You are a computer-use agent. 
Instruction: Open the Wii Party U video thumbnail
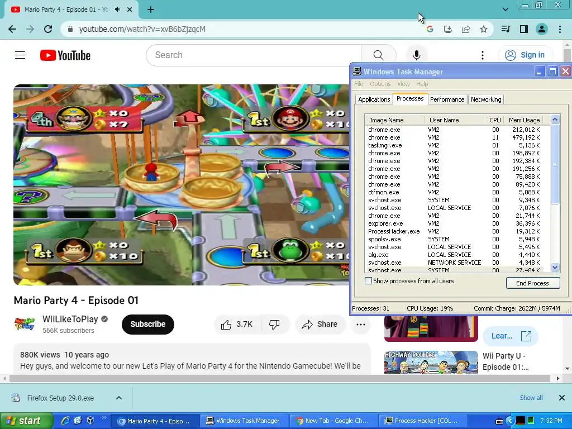(x=431, y=362)
